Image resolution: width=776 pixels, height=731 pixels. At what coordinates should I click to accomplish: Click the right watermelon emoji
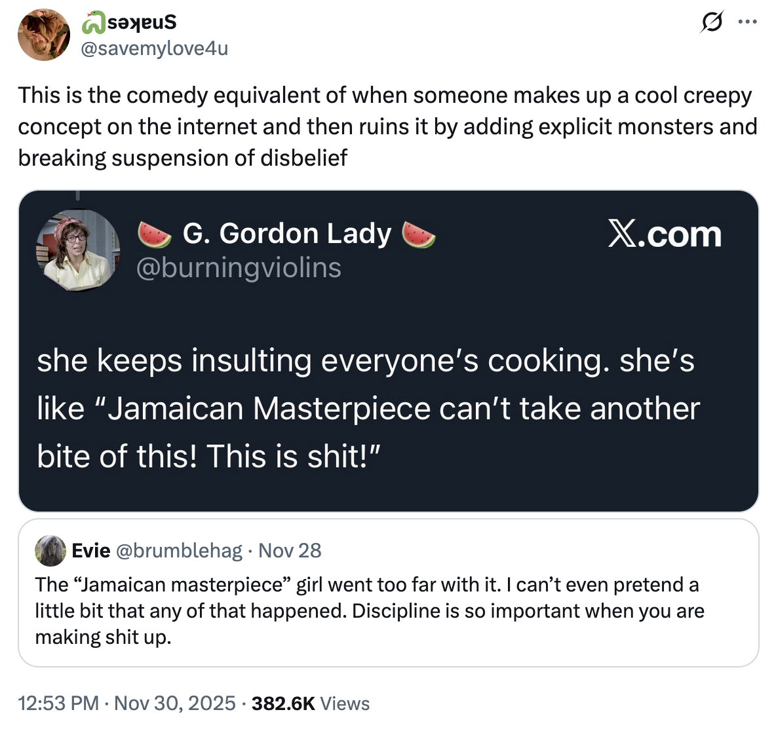pos(418,234)
